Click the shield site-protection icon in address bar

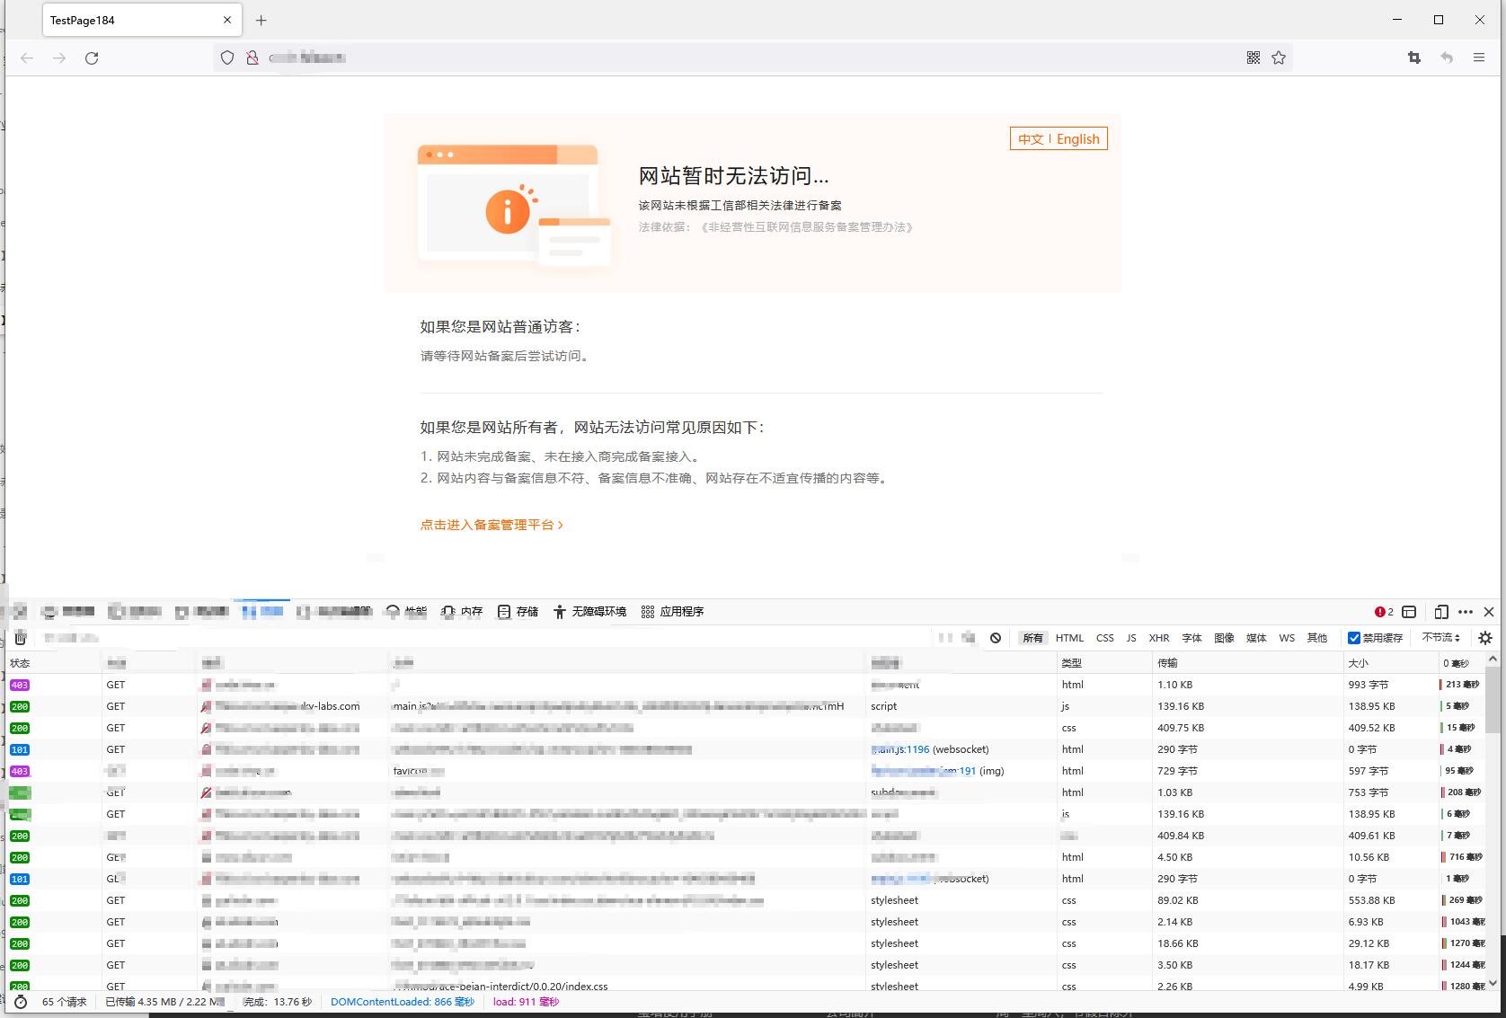(226, 58)
